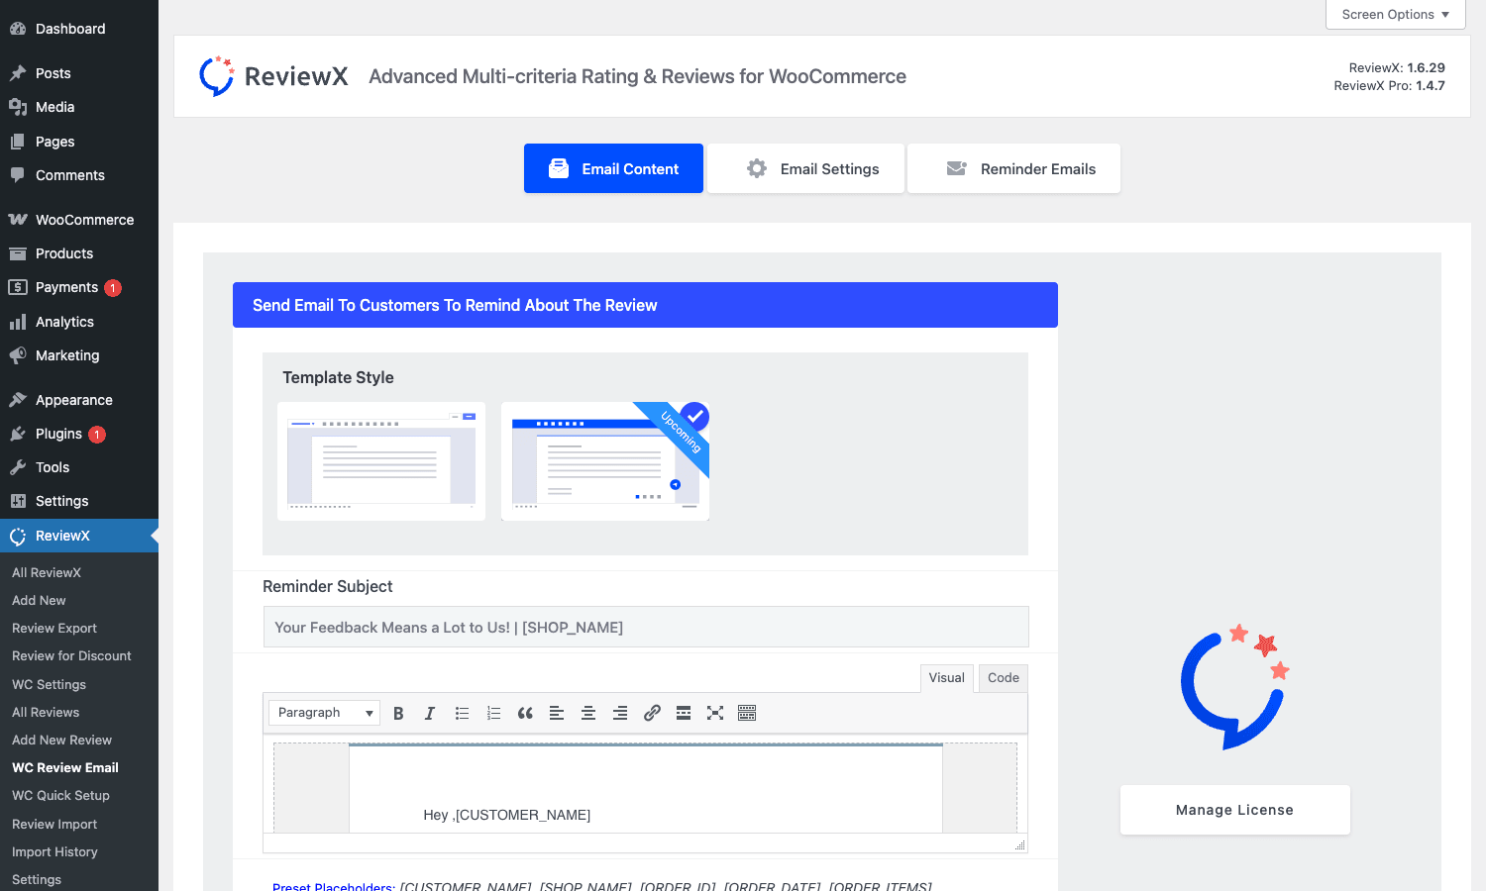The width and height of the screenshot is (1486, 891).
Task: Toggle bold formatting in editor toolbar
Action: pos(398,713)
